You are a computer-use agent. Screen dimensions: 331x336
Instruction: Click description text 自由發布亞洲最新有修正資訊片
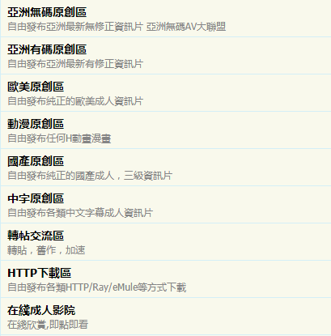75,64
